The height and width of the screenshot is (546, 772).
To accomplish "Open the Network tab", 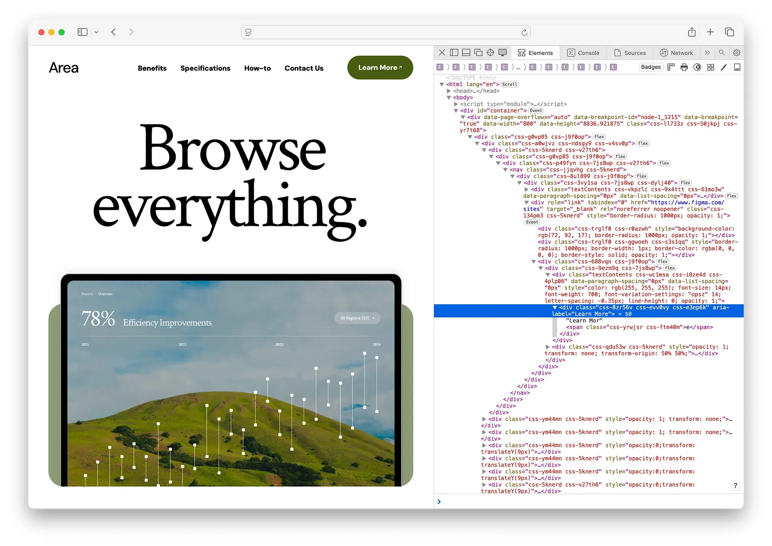I will (x=676, y=53).
